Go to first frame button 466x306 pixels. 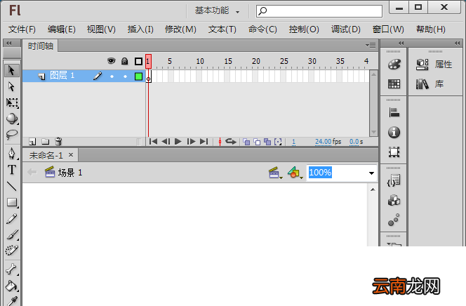tap(153, 142)
